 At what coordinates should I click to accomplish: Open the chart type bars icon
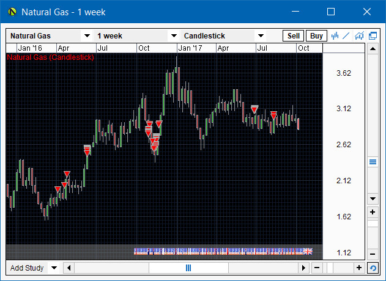pos(335,36)
